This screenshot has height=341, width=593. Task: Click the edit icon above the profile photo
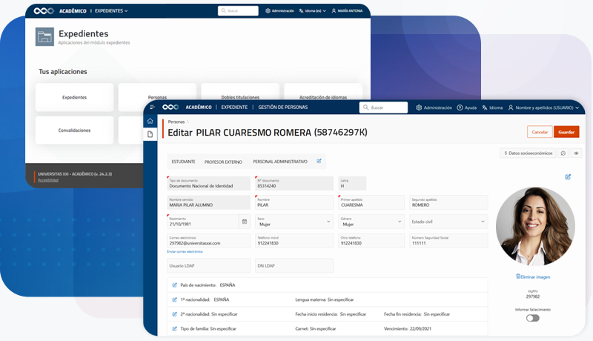tap(568, 176)
